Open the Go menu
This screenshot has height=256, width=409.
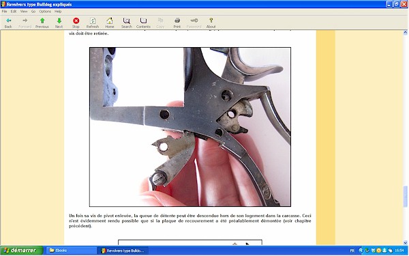[x=33, y=12]
